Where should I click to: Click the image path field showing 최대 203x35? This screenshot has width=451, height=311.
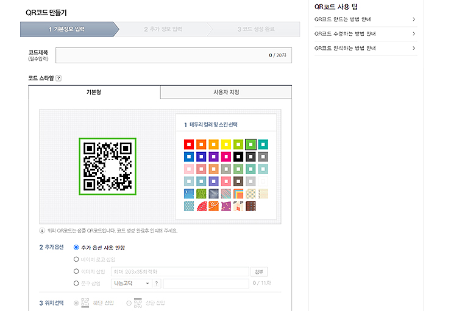(180, 271)
